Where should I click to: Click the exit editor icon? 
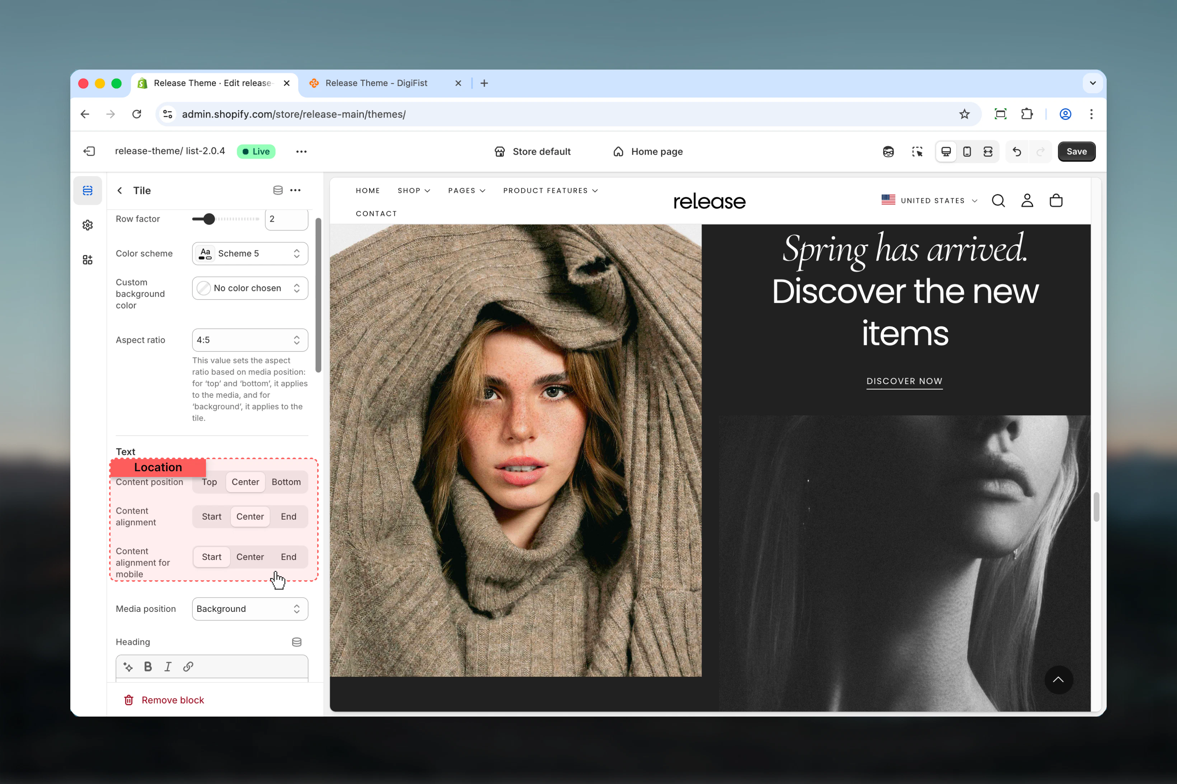click(89, 151)
